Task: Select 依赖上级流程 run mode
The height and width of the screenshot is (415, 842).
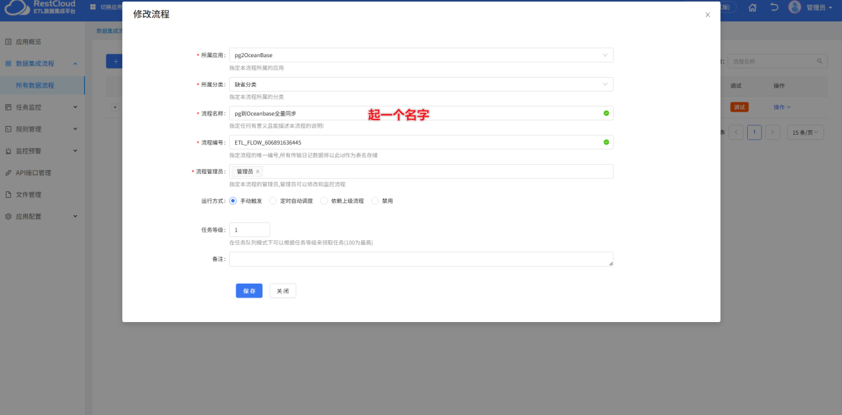Action: (324, 201)
